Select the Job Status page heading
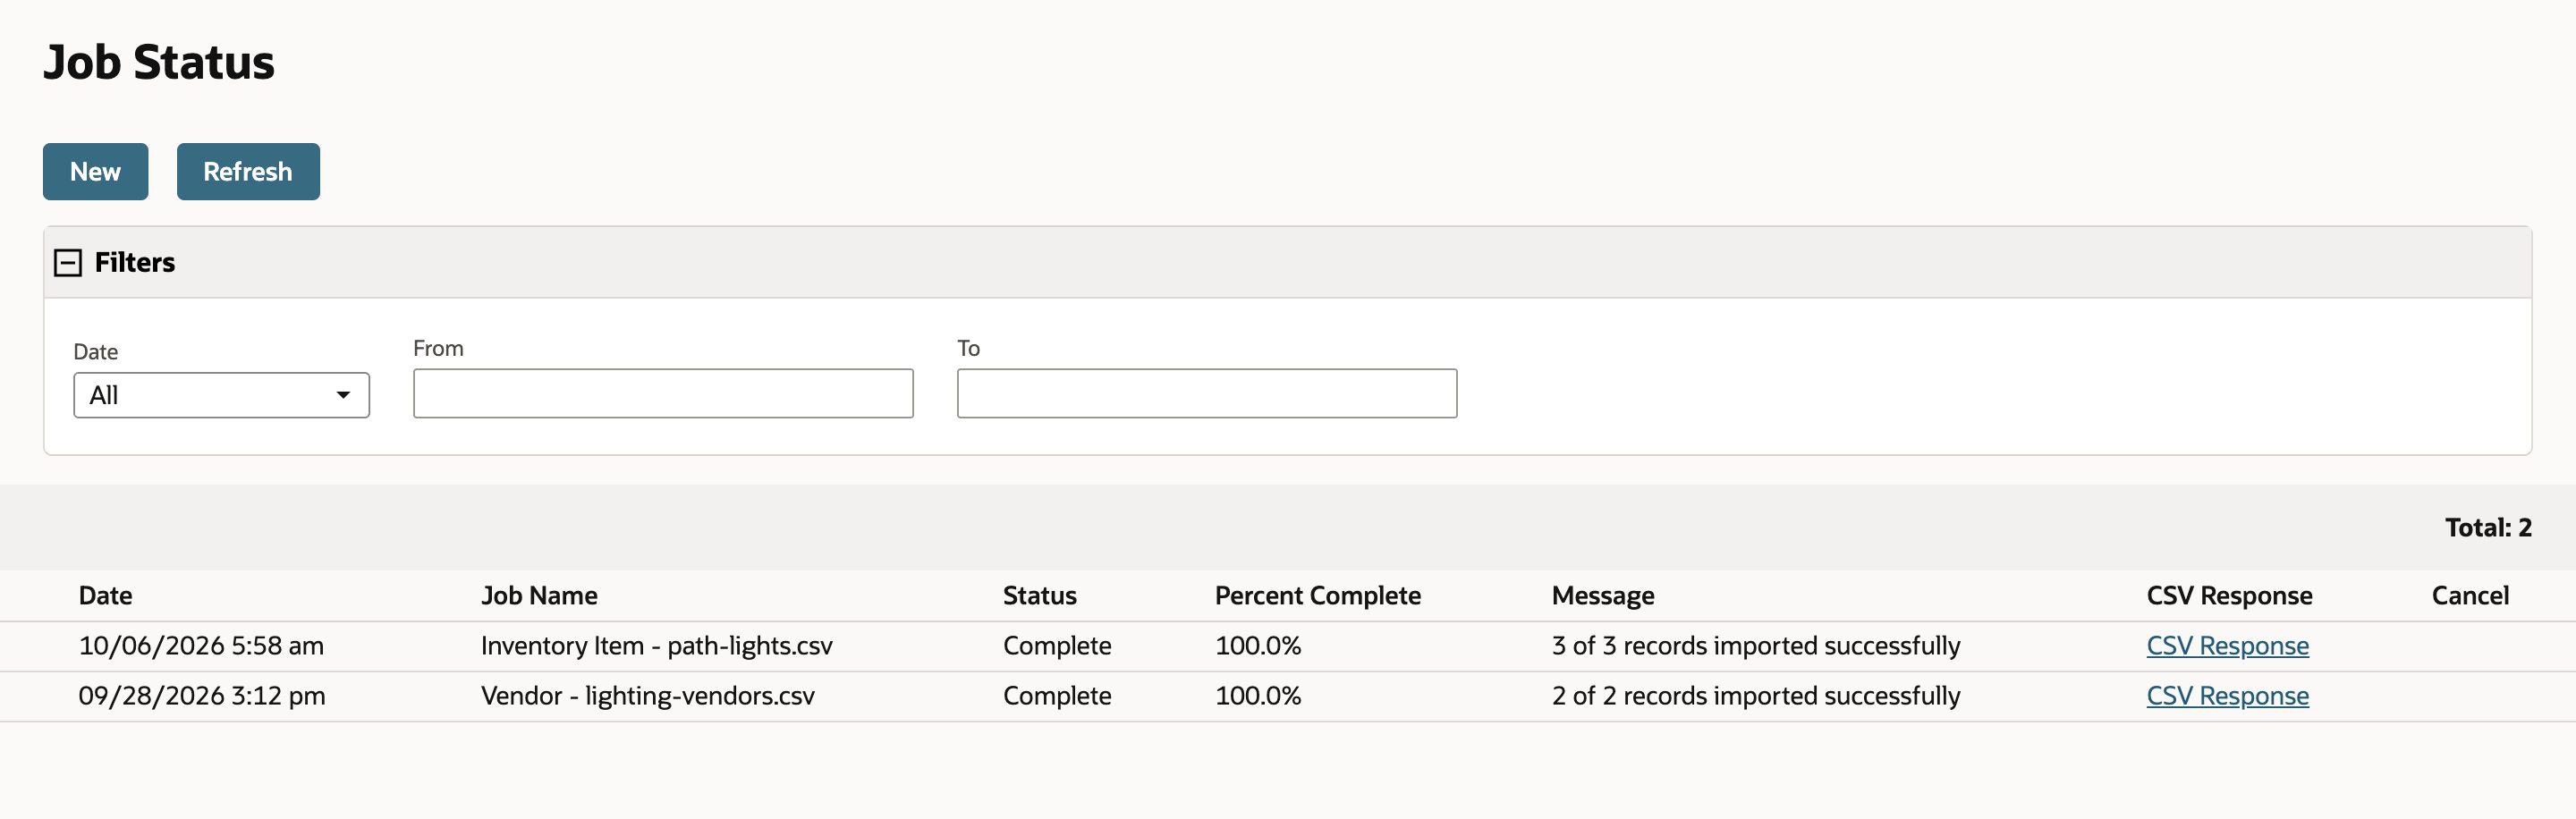The height and width of the screenshot is (819, 2576). click(x=159, y=62)
